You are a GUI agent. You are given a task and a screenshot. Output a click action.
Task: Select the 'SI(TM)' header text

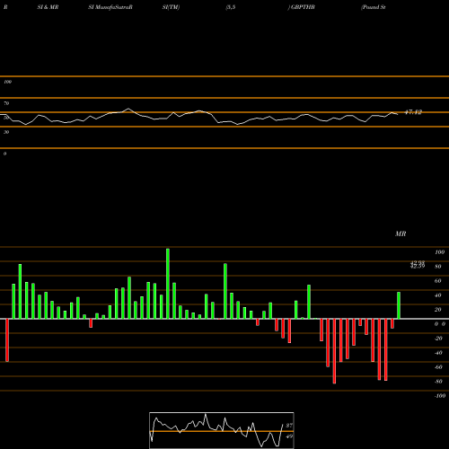tap(171, 7)
